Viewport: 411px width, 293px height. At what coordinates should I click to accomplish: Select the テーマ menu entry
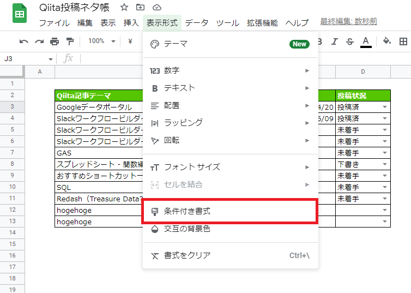click(x=231, y=44)
